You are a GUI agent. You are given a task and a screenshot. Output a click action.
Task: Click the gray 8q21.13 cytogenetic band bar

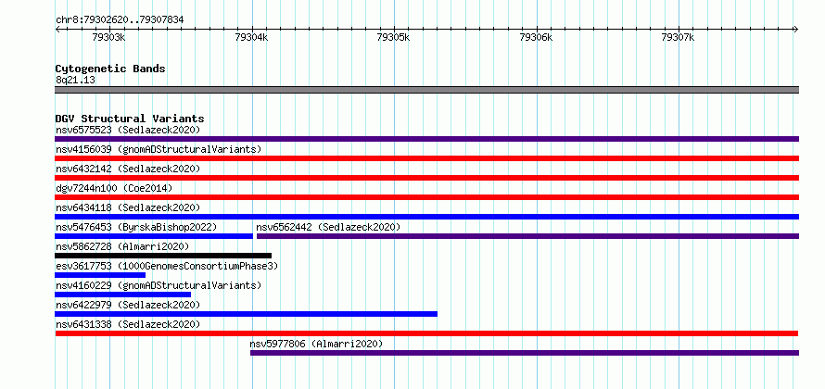pos(426,90)
